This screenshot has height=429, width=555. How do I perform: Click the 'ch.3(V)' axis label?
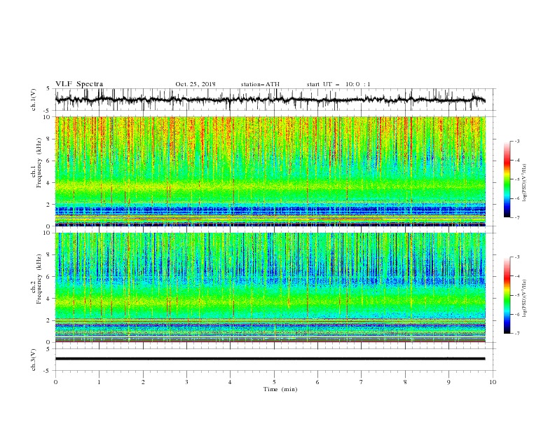[x=34, y=360]
